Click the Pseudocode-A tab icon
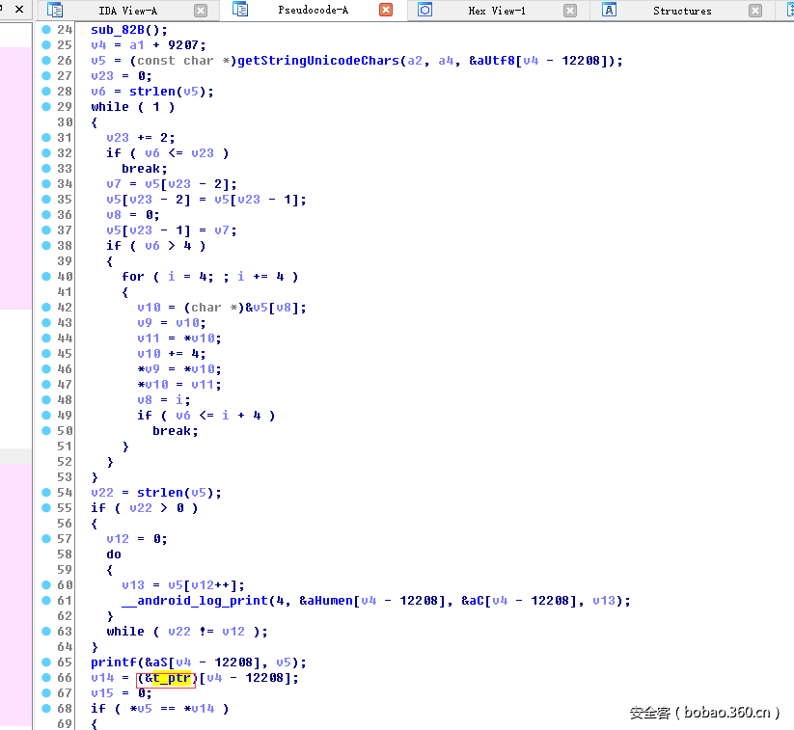This screenshot has width=794, height=730. click(240, 11)
